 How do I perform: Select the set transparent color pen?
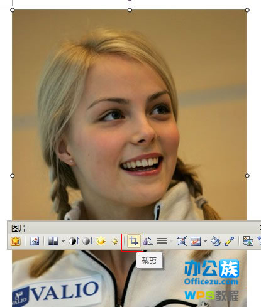229,241
